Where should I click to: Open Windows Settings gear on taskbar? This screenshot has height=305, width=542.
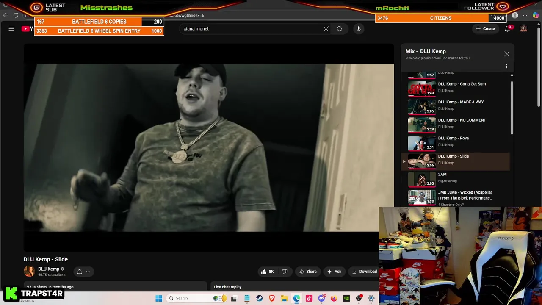371,298
